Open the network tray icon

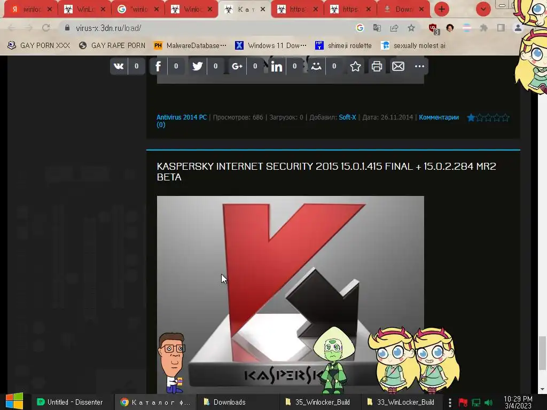(x=476, y=403)
